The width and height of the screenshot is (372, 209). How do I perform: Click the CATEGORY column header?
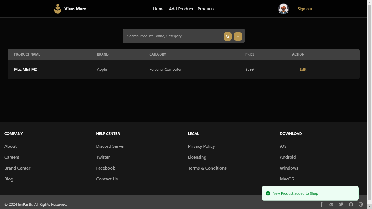(x=158, y=54)
